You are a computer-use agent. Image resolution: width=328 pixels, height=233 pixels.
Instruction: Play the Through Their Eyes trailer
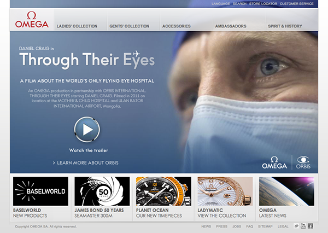tap(87, 130)
